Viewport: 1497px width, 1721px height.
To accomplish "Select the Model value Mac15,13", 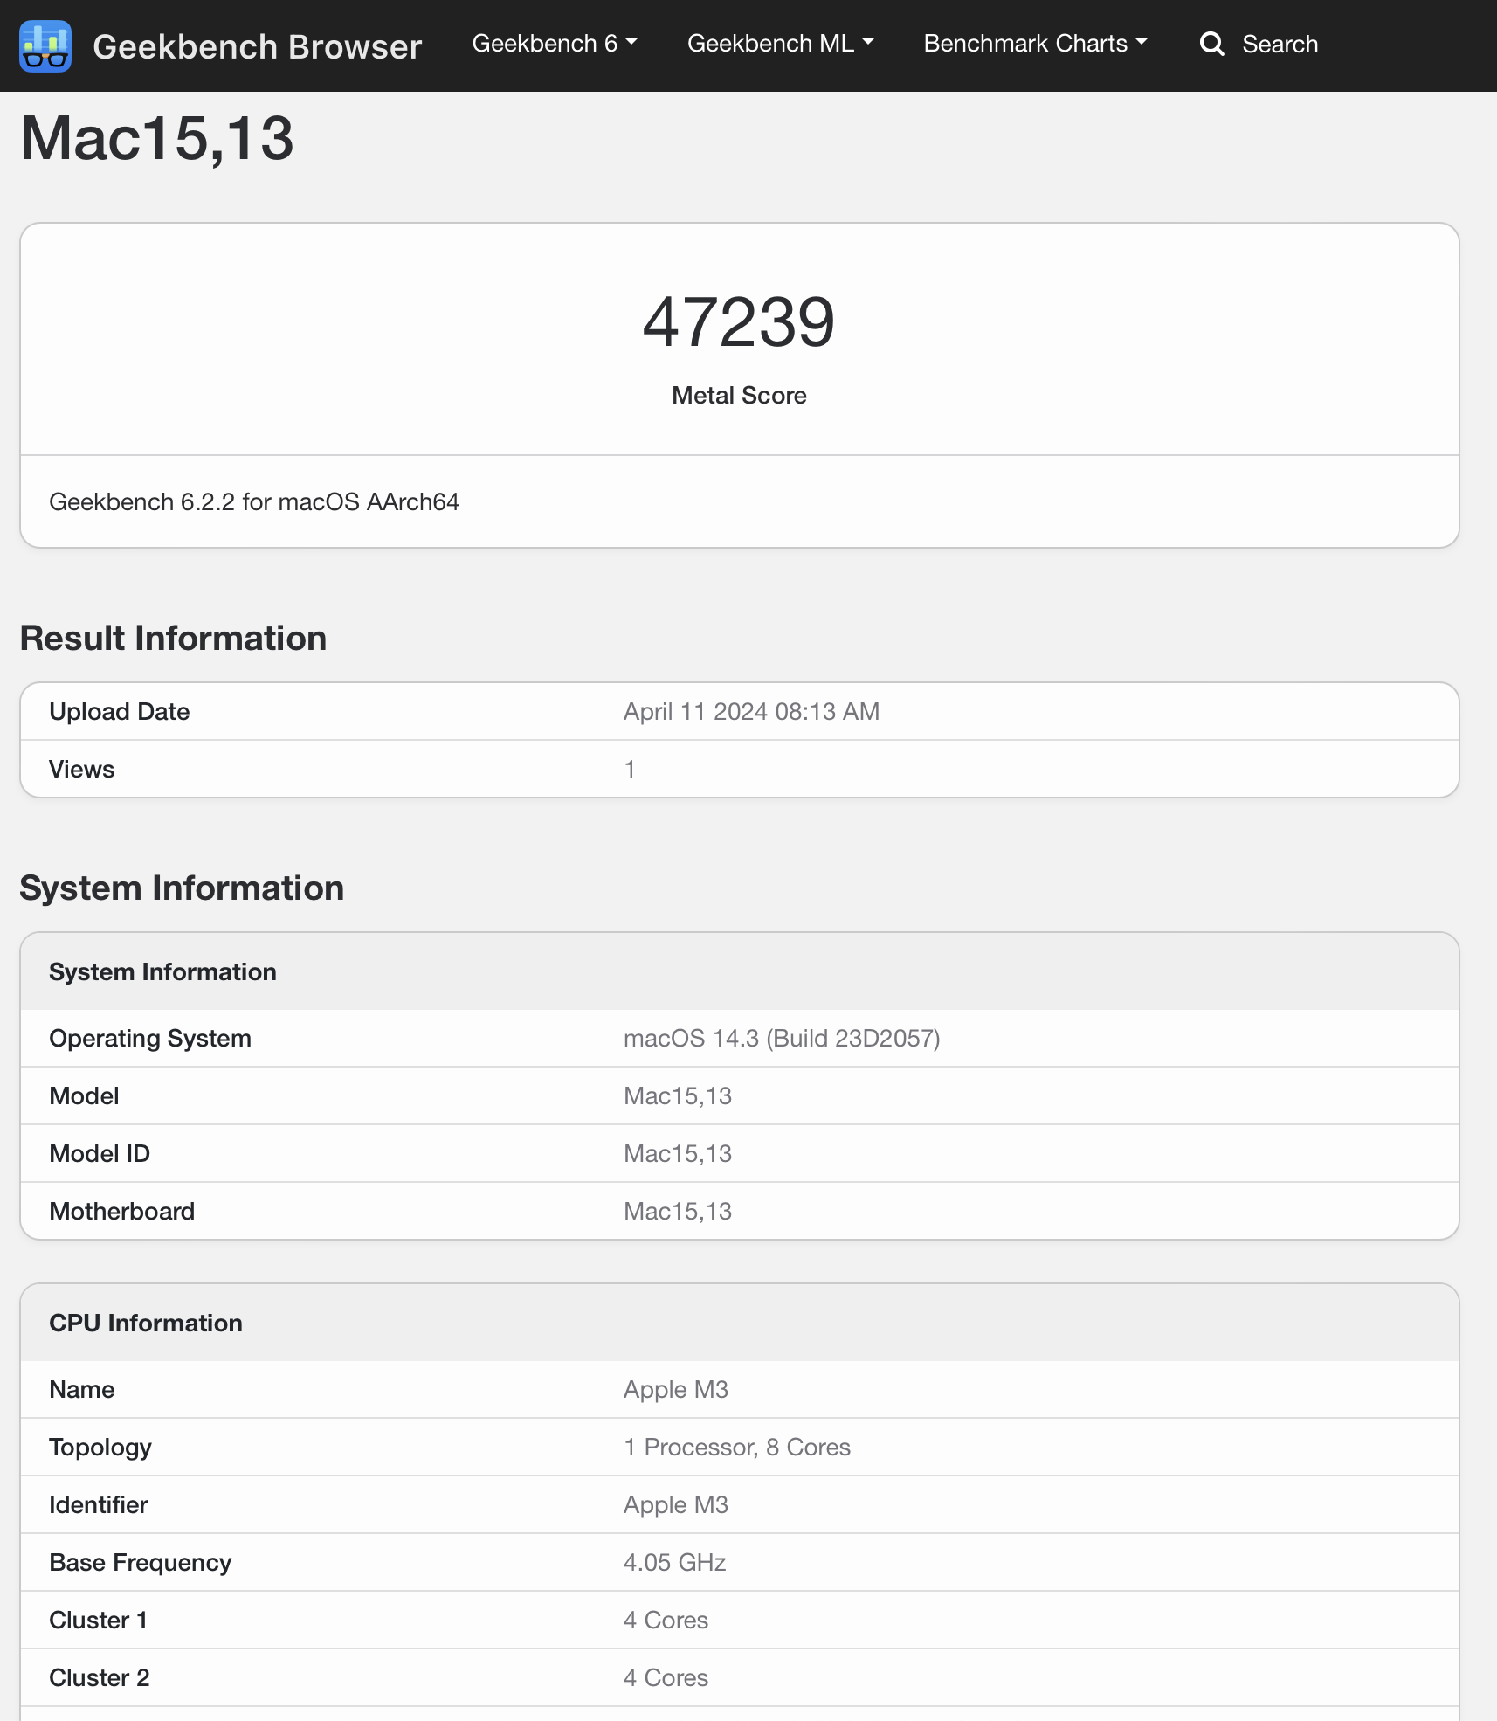I will click(678, 1096).
